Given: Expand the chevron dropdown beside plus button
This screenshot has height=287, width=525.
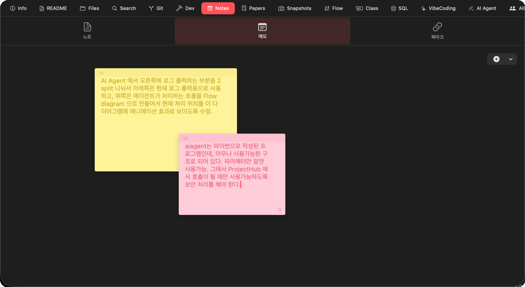Looking at the screenshot, I should pyautogui.click(x=511, y=59).
